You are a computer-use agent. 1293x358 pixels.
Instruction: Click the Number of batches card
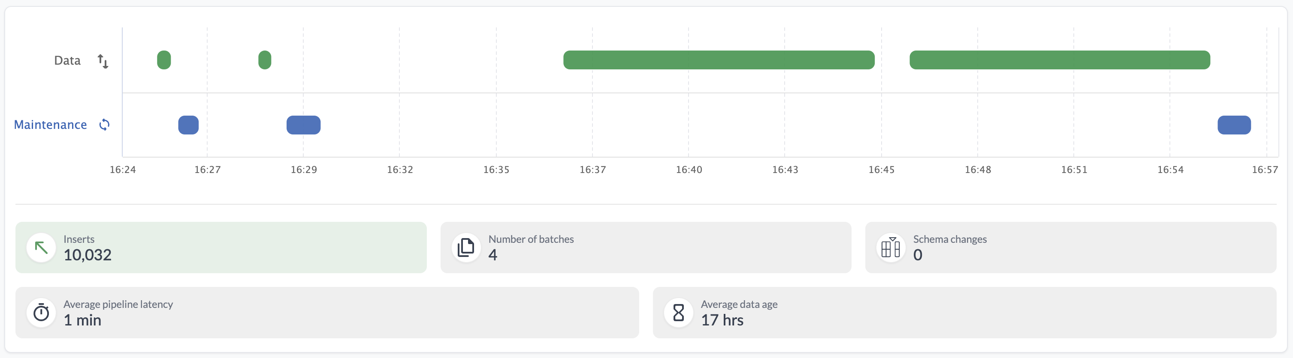pos(646,248)
